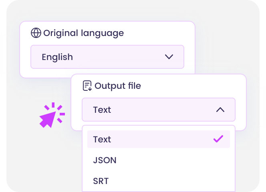Viewport: 266px width, 192px height.
Task: Click the "English" value in language field
Action: [x=57, y=57]
